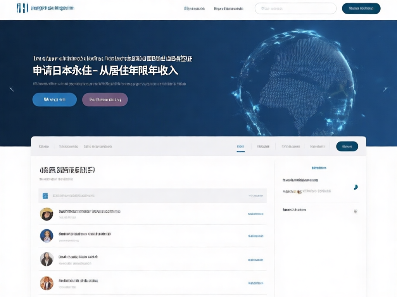This screenshot has width=397, height=297.
Task: Open the second author's avatar with blue background
Action: (x=47, y=236)
